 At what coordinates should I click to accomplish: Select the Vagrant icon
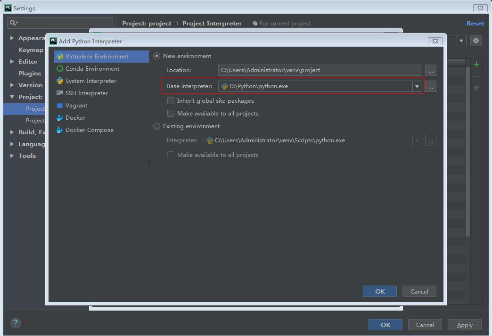[x=60, y=105]
